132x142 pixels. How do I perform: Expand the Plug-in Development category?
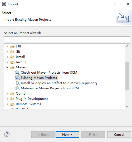click(7, 99)
